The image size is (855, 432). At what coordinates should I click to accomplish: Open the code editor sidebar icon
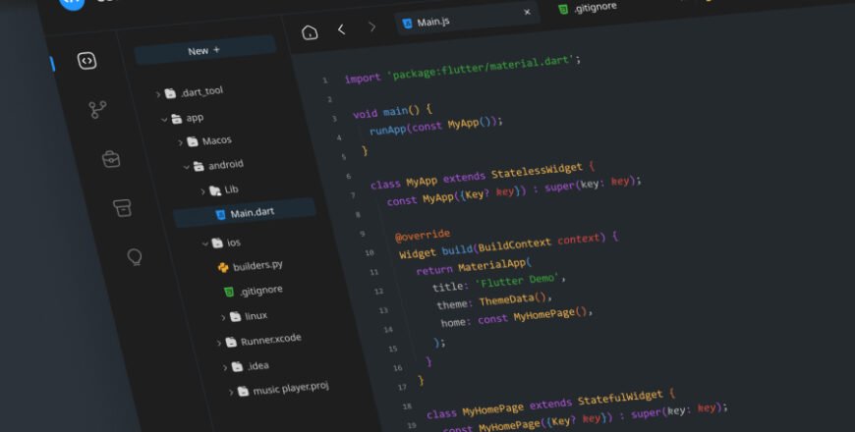point(86,61)
